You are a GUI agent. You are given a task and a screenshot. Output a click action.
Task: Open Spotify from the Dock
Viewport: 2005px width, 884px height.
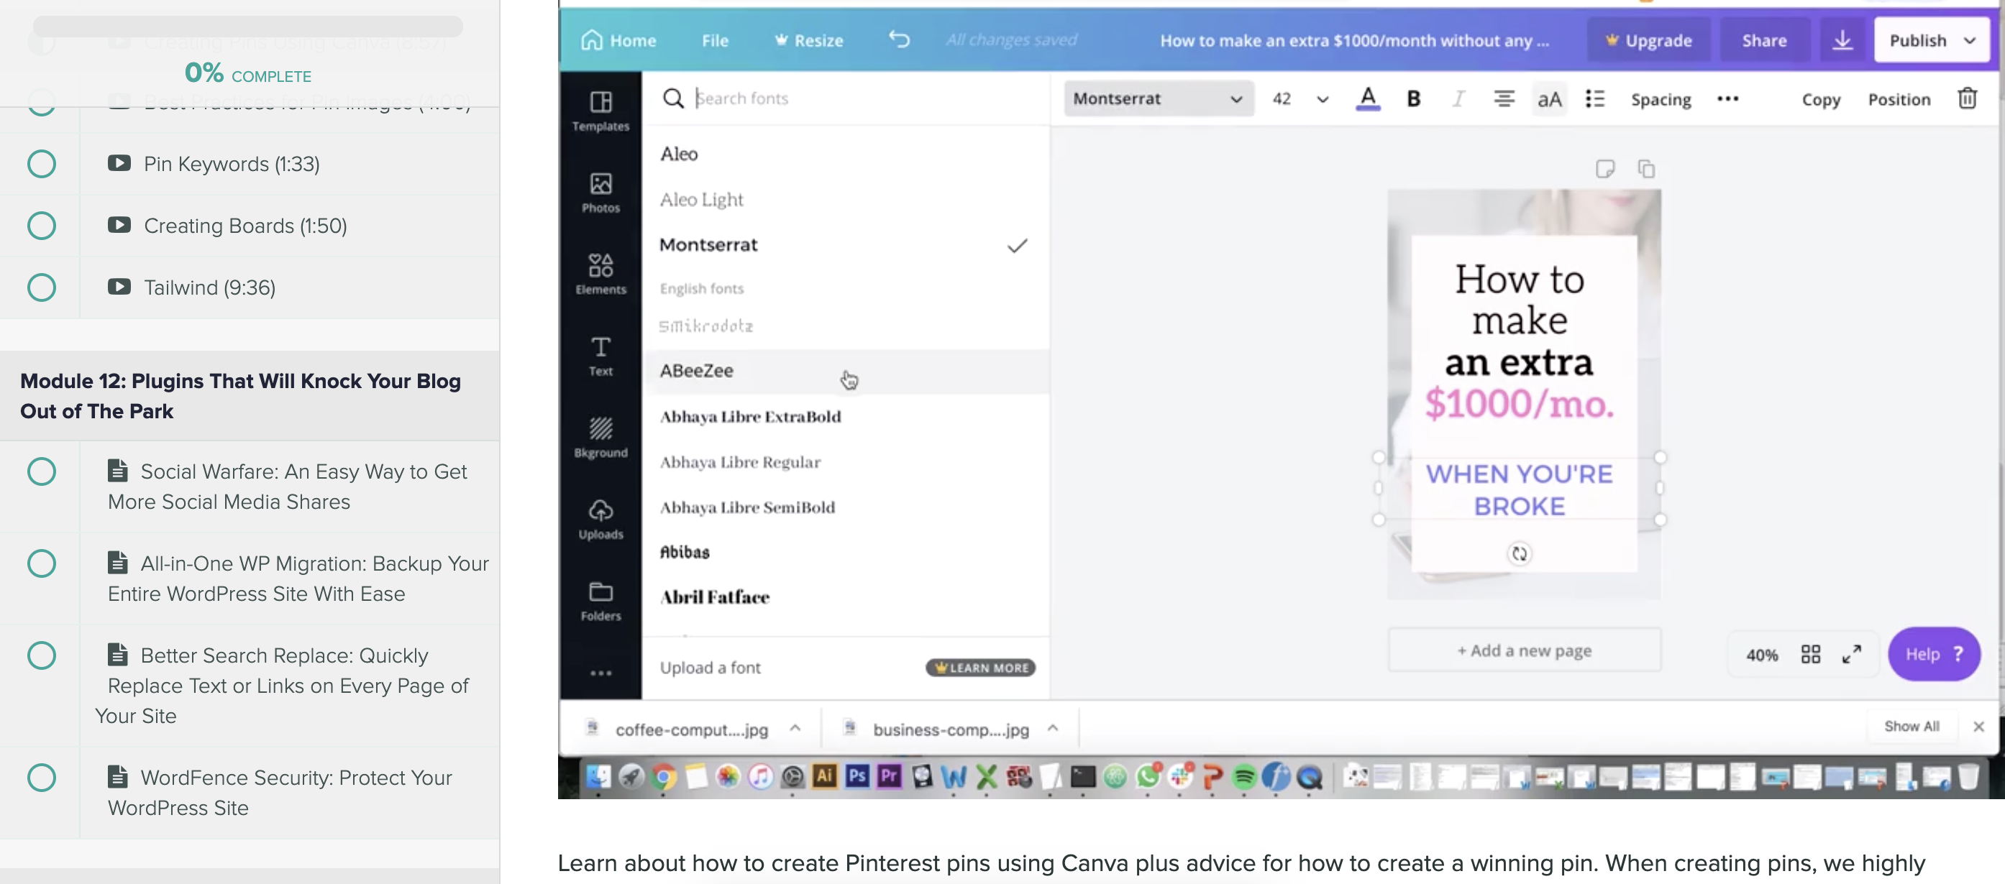(1244, 775)
